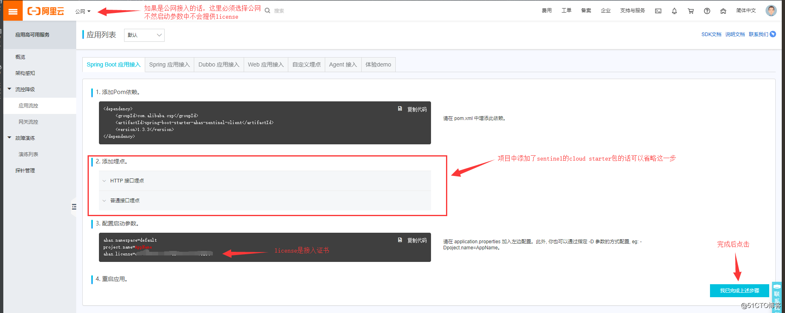The image size is (785, 313).
Task: Click the 联系我们 link
Action: point(759,34)
